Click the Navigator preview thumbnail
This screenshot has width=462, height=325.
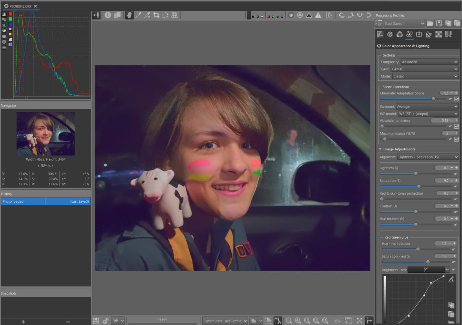click(45, 134)
